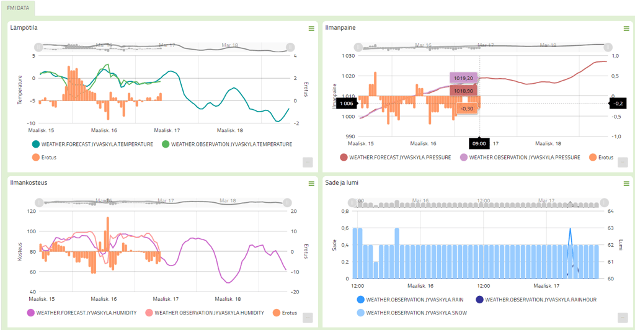Toggle the forecast TEMPERATURE series in legend
This screenshot has width=635, height=330.
tap(93, 144)
